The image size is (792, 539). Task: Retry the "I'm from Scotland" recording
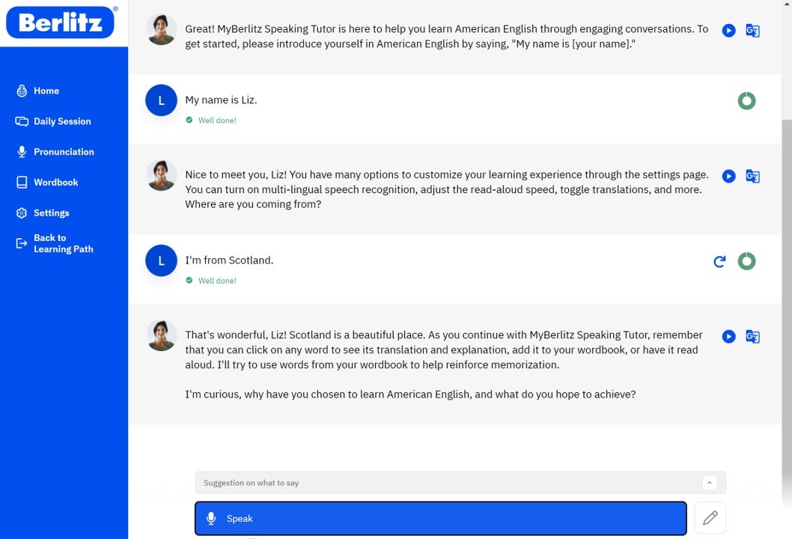[x=719, y=261]
